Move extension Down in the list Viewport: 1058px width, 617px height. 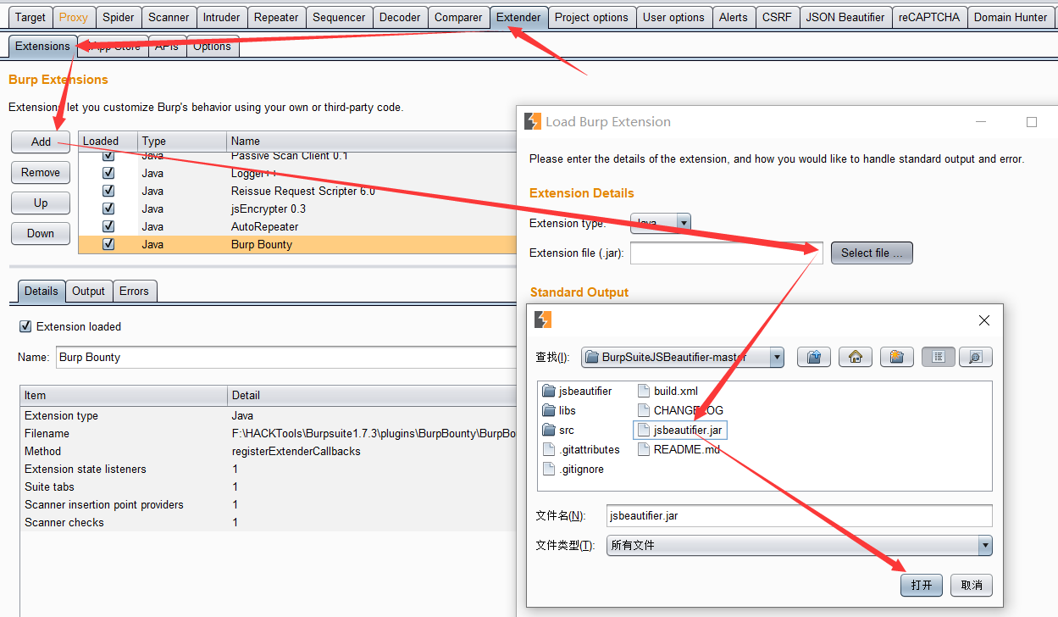[41, 233]
